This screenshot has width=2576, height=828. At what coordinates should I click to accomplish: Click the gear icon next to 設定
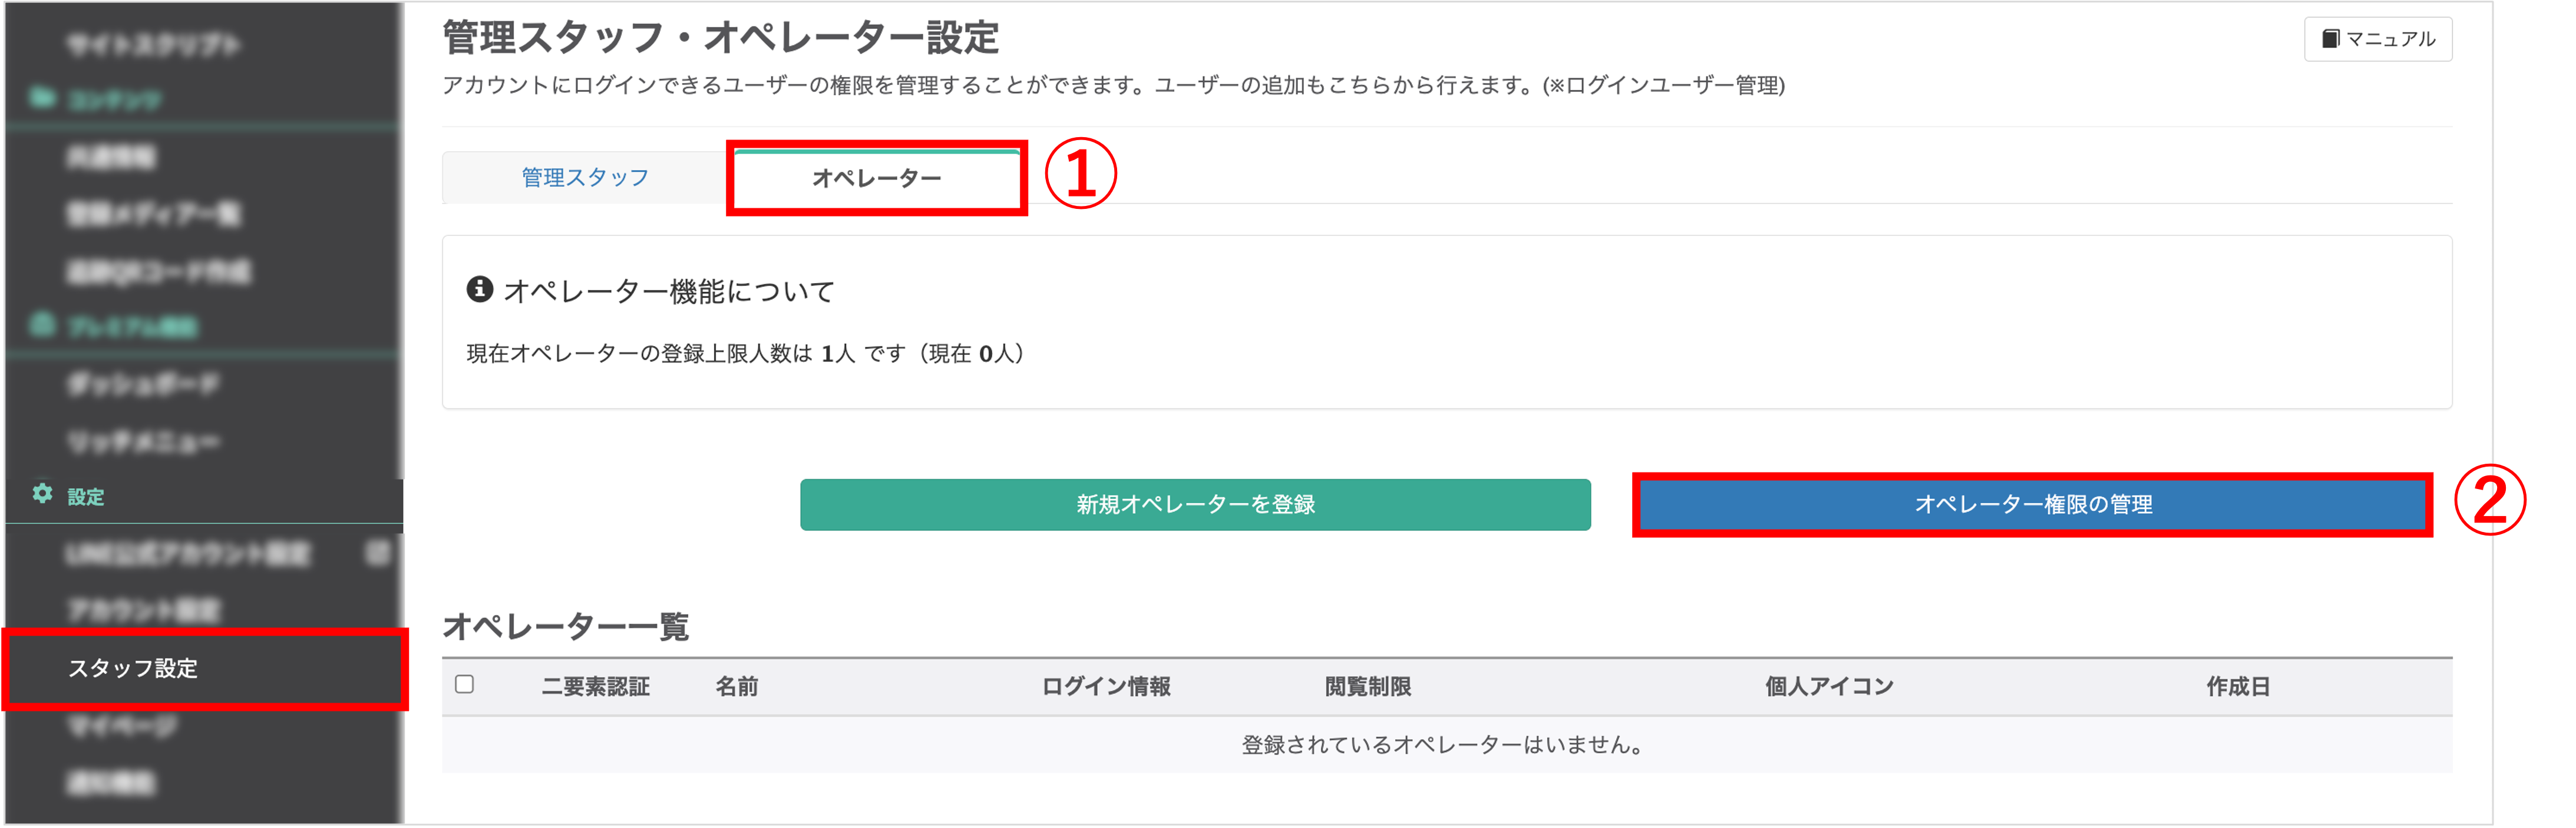tap(42, 494)
